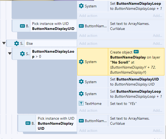Click the Add... link under the Set text action below the YEs row
Image resolution: width=166 pixels, height=139 pixels.
tap(158, 131)
